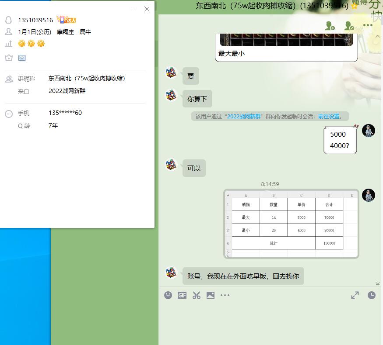This screenshot has width=383, height=345.
Task: Open 2022战网新群 link in the system notice
Action: 244,117
